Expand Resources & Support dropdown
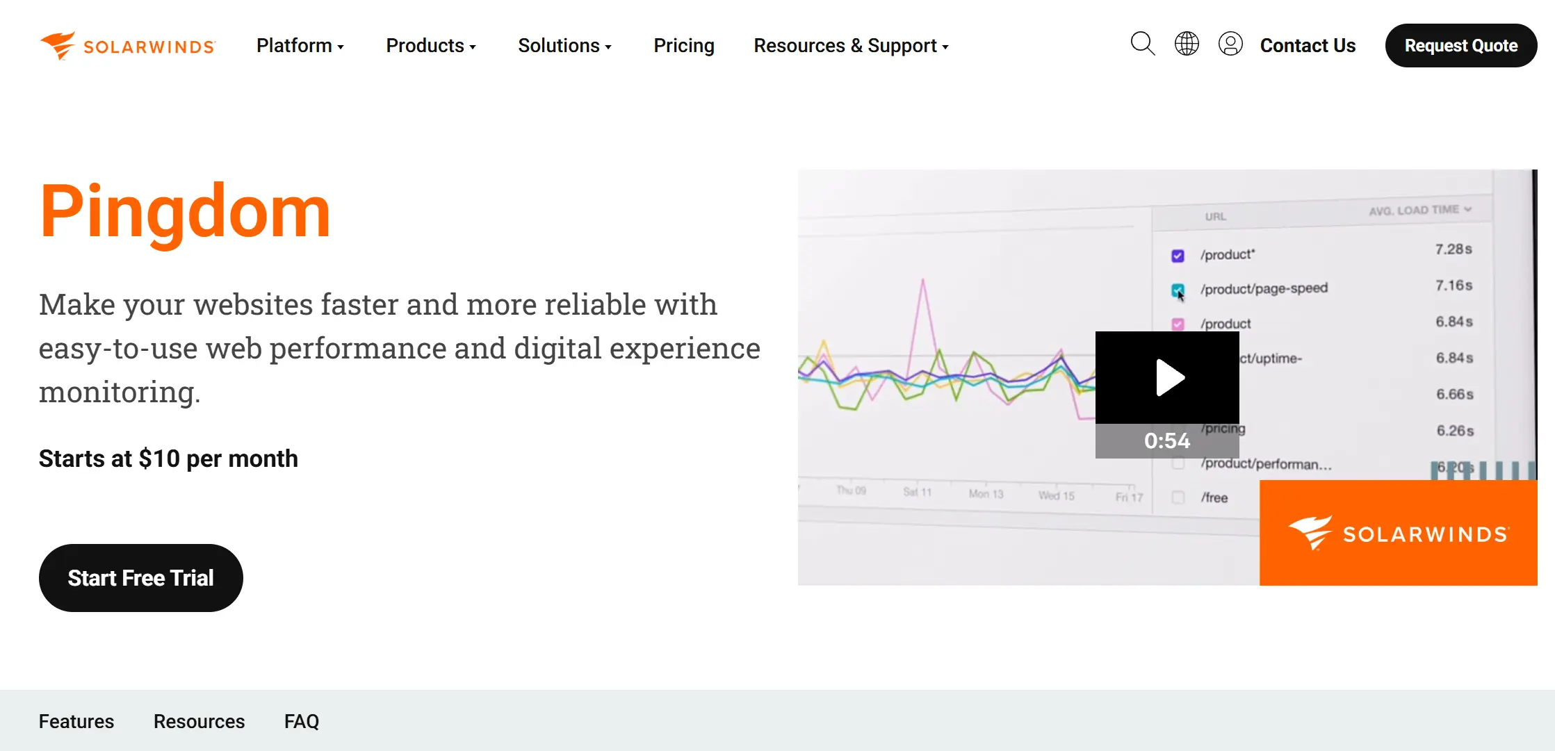 [x=851, y=46]
